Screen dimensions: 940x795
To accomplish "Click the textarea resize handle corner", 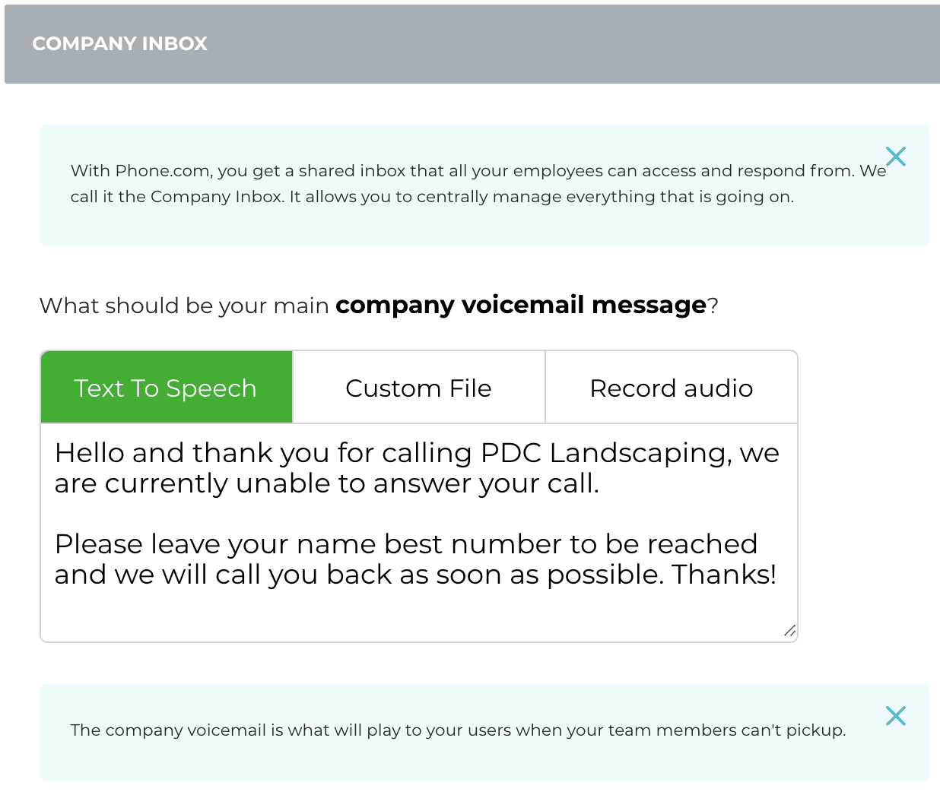I will pos(789,631).
